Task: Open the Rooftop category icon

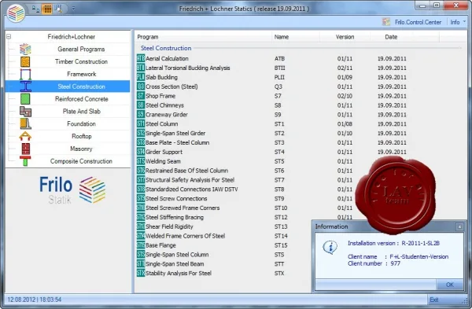Action: point(25,136)
